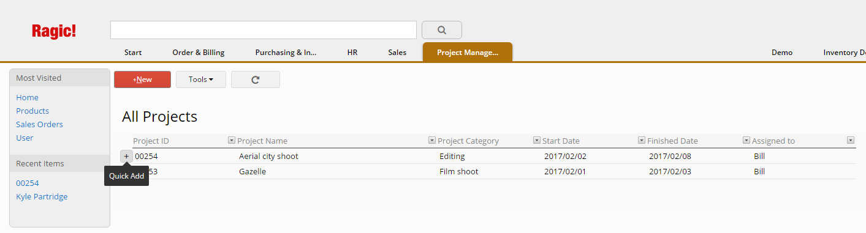Switch to the Order & Billing tab
866x233 pixels.
(199, 53)
